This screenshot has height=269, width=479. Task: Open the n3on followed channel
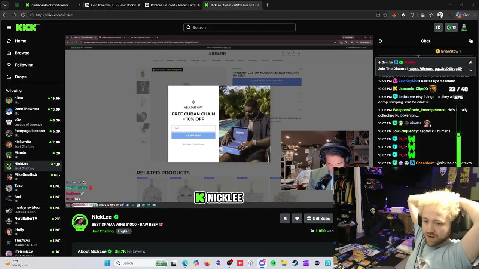[x=33, y=100]
